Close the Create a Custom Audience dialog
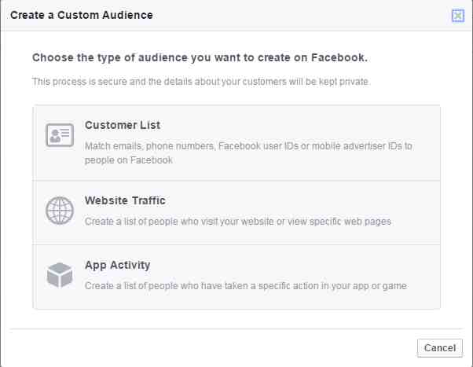Image resolution: width=473 pixels, height=367 pixels. point(458,16)
